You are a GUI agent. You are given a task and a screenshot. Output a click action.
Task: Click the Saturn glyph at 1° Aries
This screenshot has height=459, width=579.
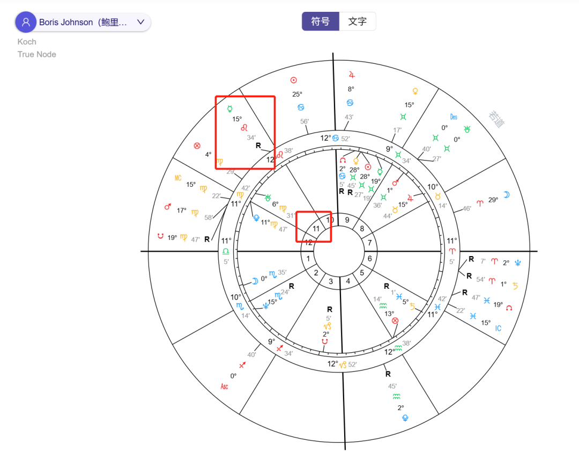pyautogui.click(x=515, y=284)
